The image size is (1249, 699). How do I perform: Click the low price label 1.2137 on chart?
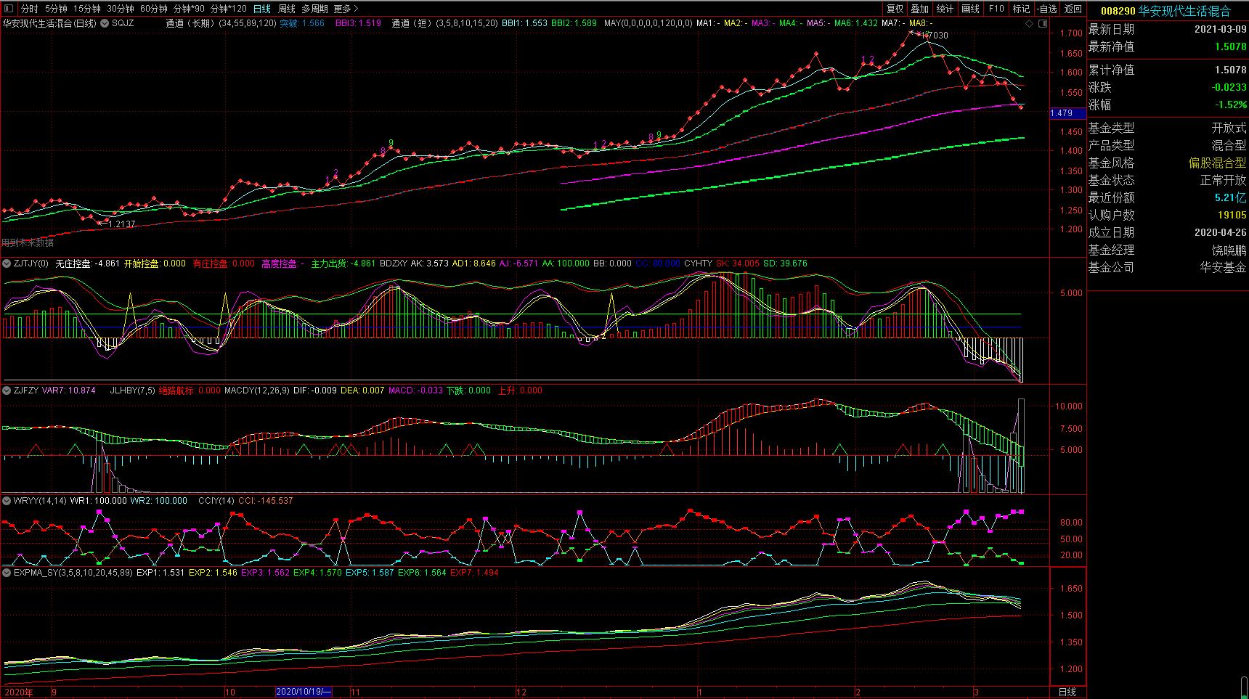[122, 224]
